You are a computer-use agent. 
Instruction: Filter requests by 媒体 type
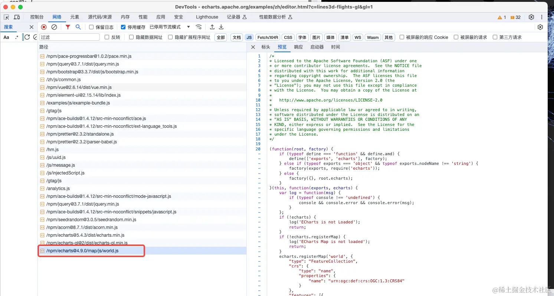pos(330,37)
